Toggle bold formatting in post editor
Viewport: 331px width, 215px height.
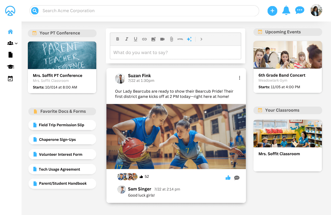pyautogui.click(x=118, y=39)
